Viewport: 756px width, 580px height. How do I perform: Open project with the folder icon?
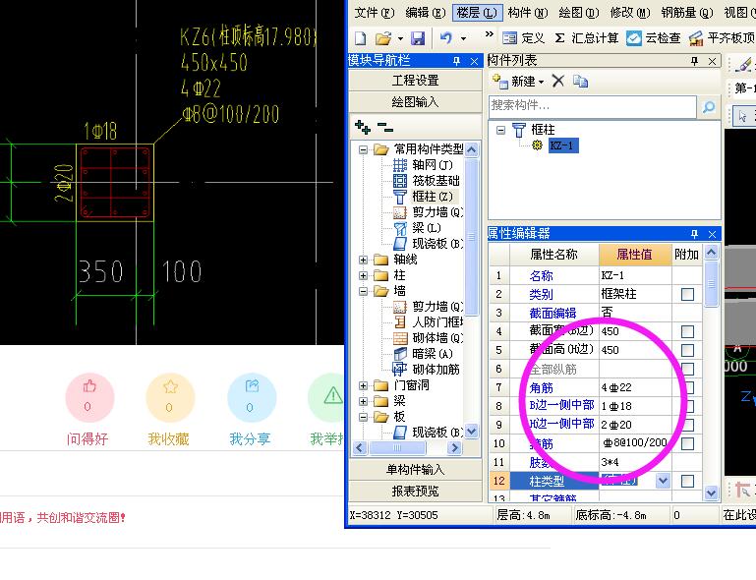click(x=383, y=38)
